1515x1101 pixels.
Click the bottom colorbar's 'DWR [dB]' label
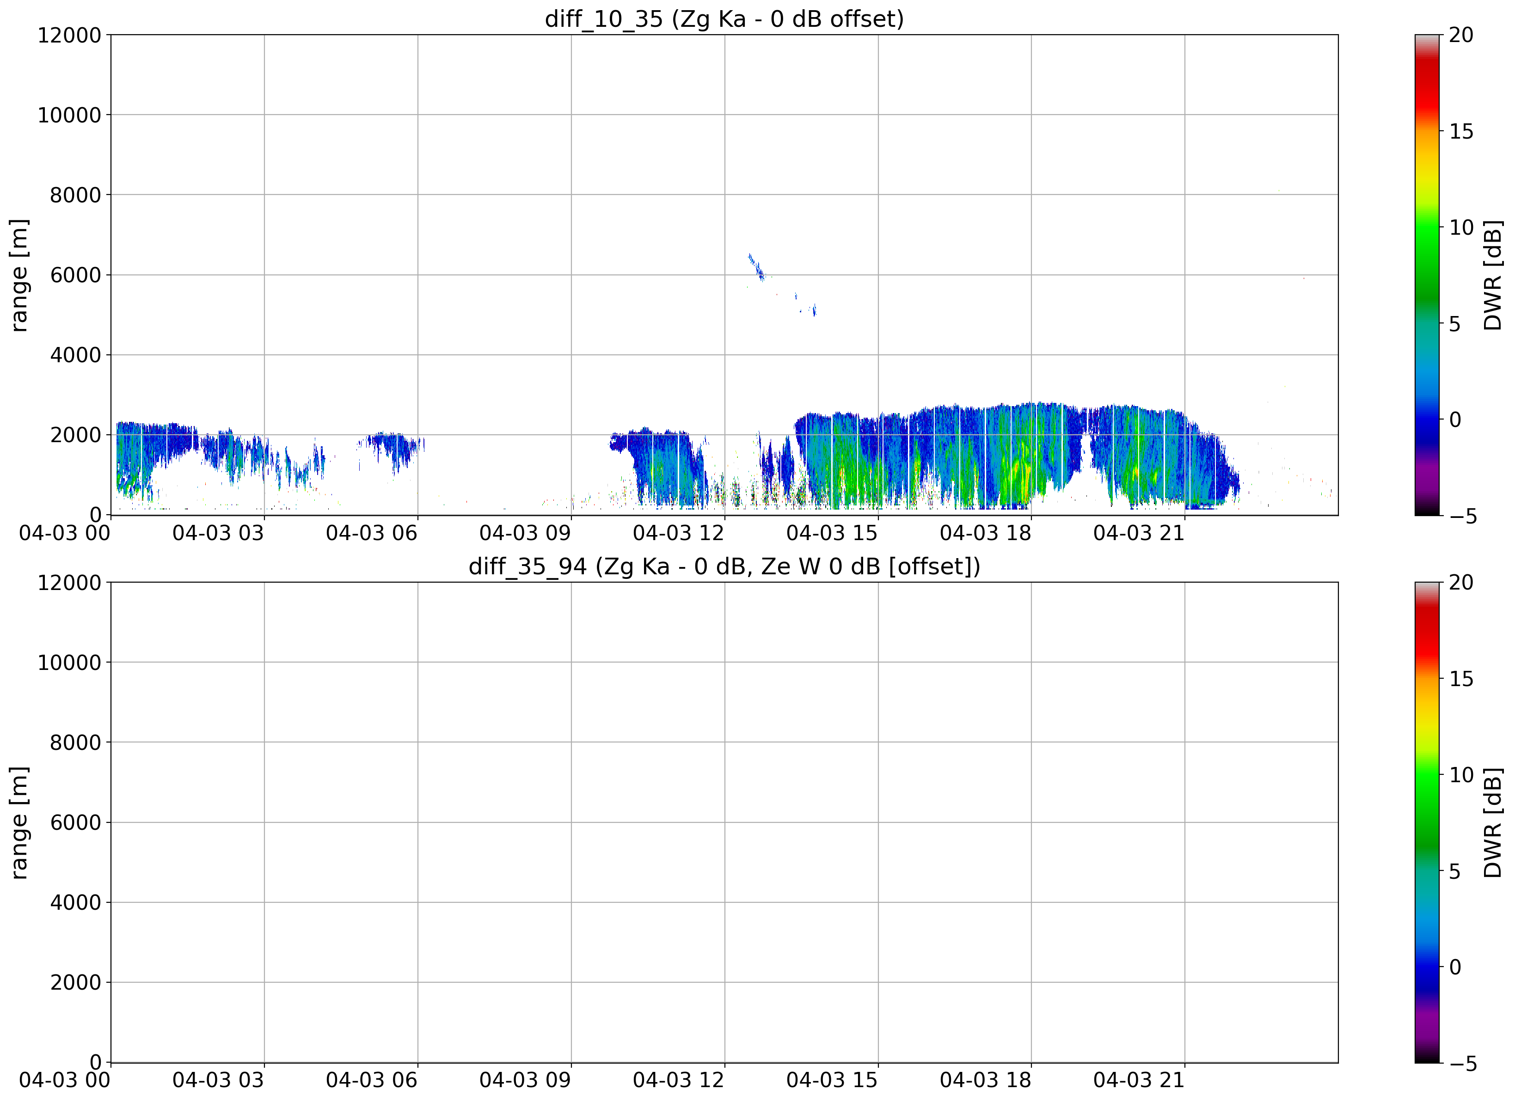pos(1492,822)
